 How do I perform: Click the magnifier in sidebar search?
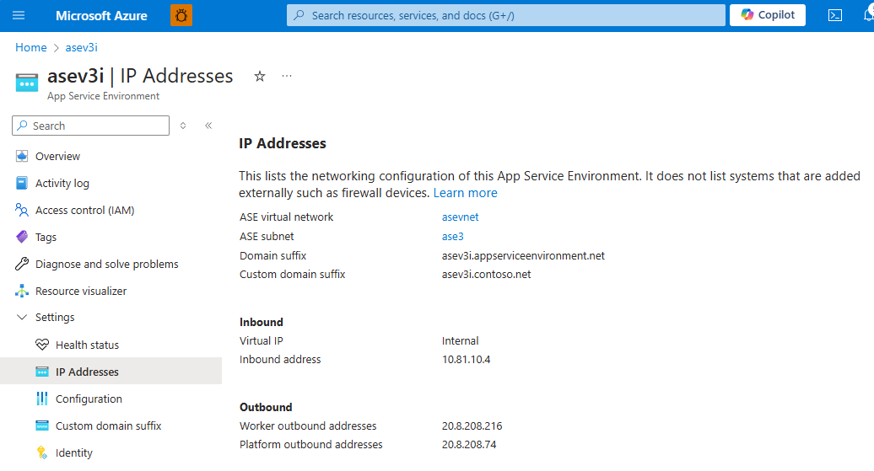click(22, 126)
